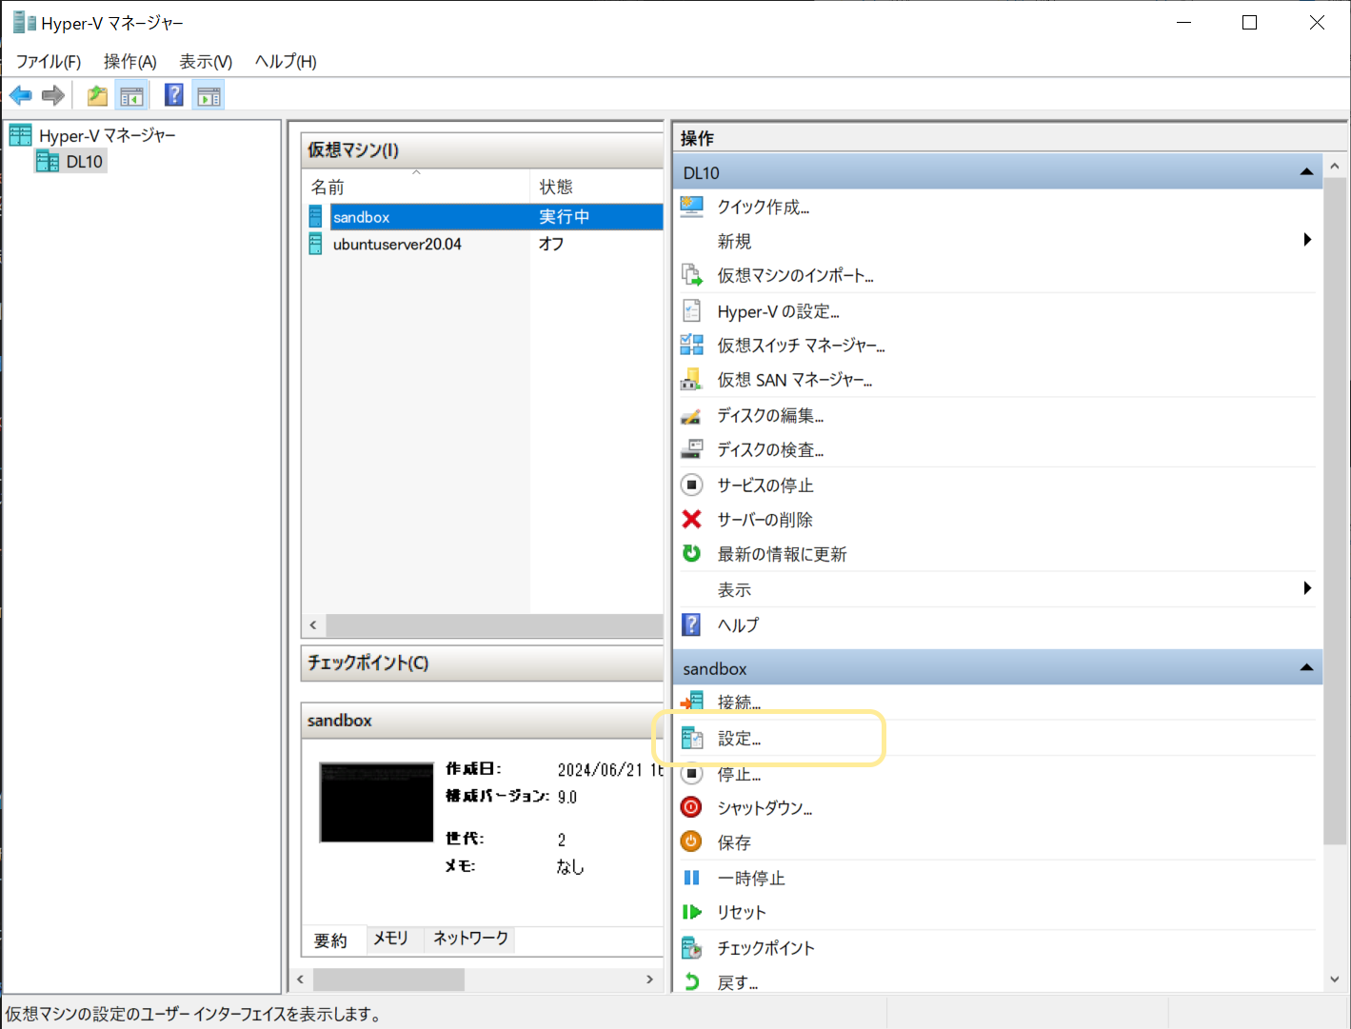Click the VM list scroll left arrow
The image size is (1351, 1029).
click(x=313, y=625)
